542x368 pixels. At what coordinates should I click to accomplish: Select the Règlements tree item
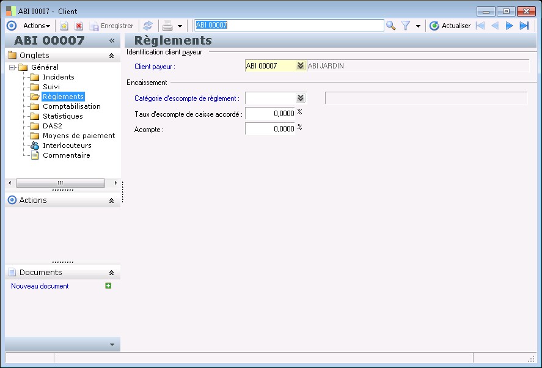(64, 97)
